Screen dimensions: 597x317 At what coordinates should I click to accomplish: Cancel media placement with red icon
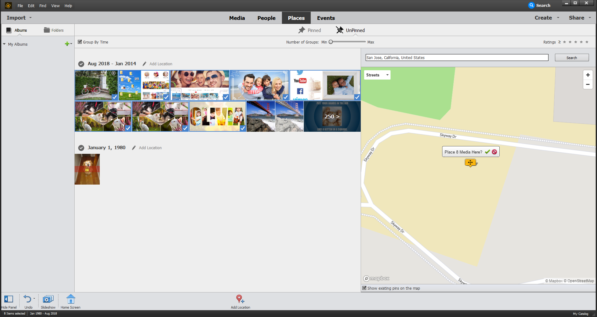point(494,152)
